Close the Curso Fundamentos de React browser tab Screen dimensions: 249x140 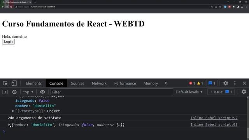pyautogui.click(x=30, y=2)
